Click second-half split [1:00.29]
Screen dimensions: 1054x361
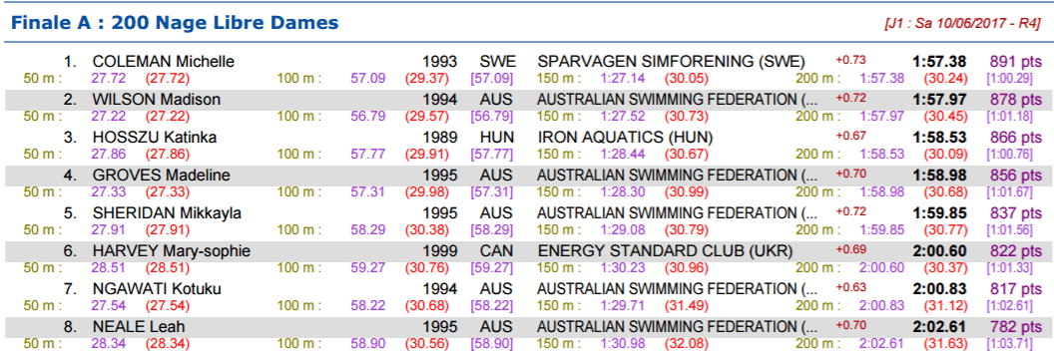pos(1009,79)
